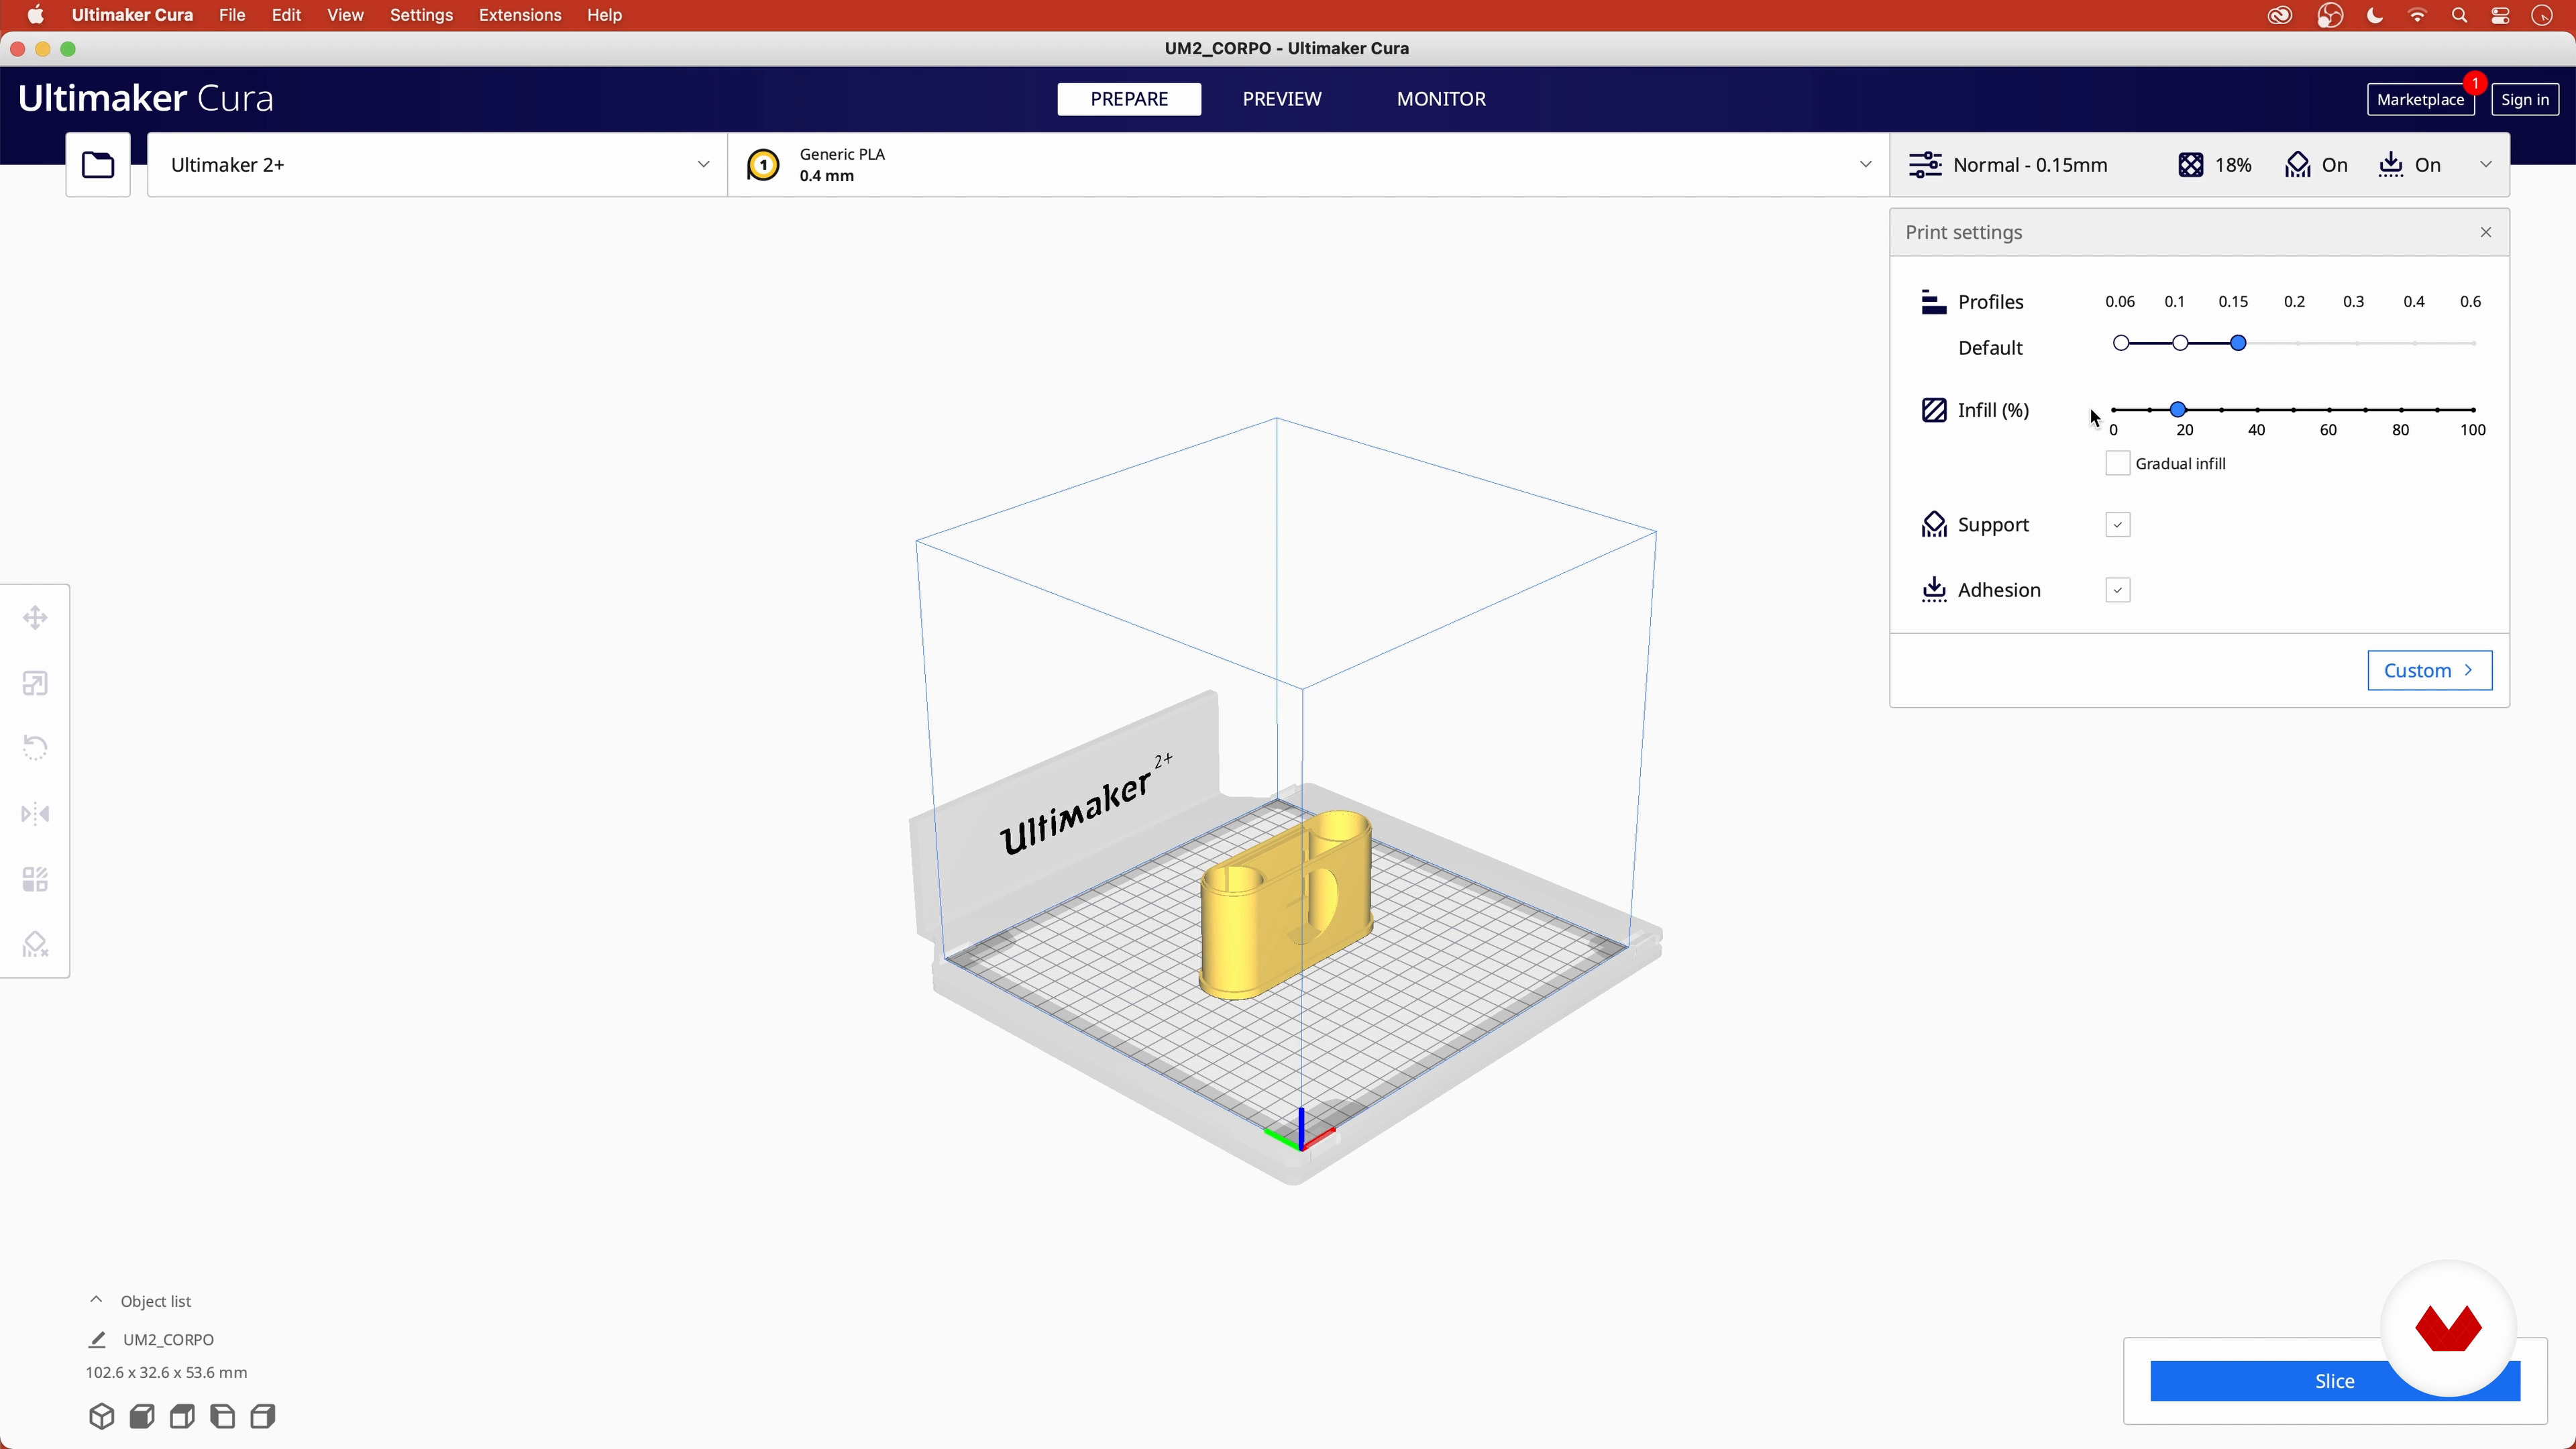
Task: Click the Profiles icon in Print settings
Action: [1934, 302]
